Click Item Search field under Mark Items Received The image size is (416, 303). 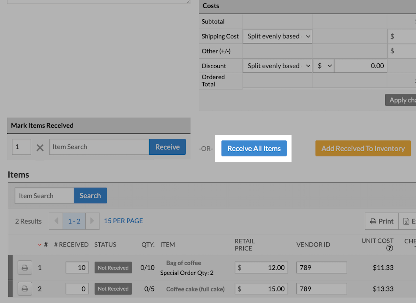tap(99, 147)
